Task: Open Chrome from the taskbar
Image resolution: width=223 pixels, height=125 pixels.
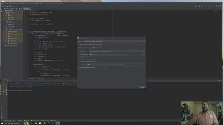Action: [x=45, y=123]
